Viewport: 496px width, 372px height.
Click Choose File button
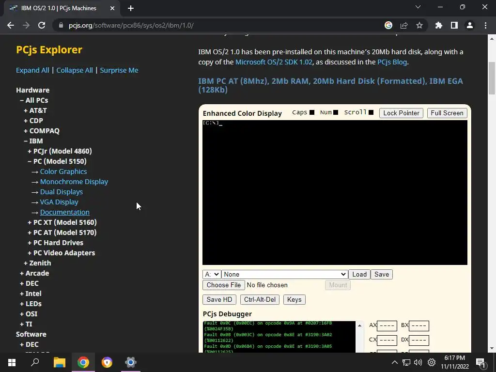224,285
